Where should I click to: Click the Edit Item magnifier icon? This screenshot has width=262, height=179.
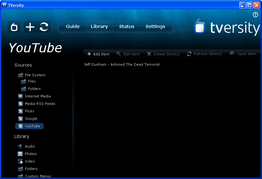coord(119,54)
